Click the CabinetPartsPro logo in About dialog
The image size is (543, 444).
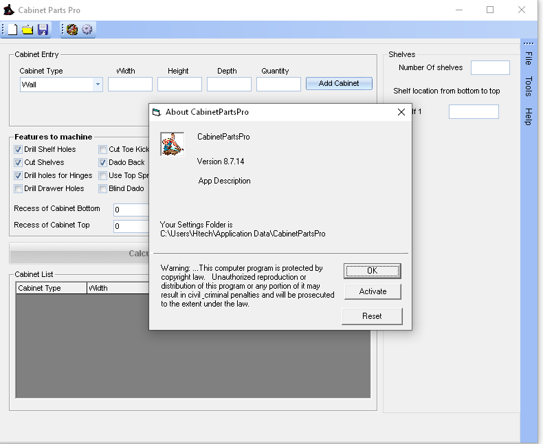point(172,144)
